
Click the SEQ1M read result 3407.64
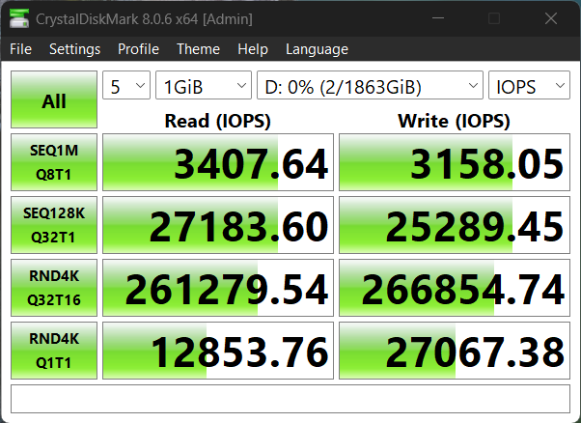tap(218, 163)
